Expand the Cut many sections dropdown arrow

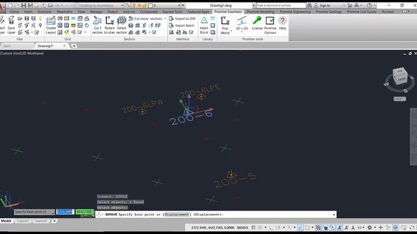(x=165, y=19)
